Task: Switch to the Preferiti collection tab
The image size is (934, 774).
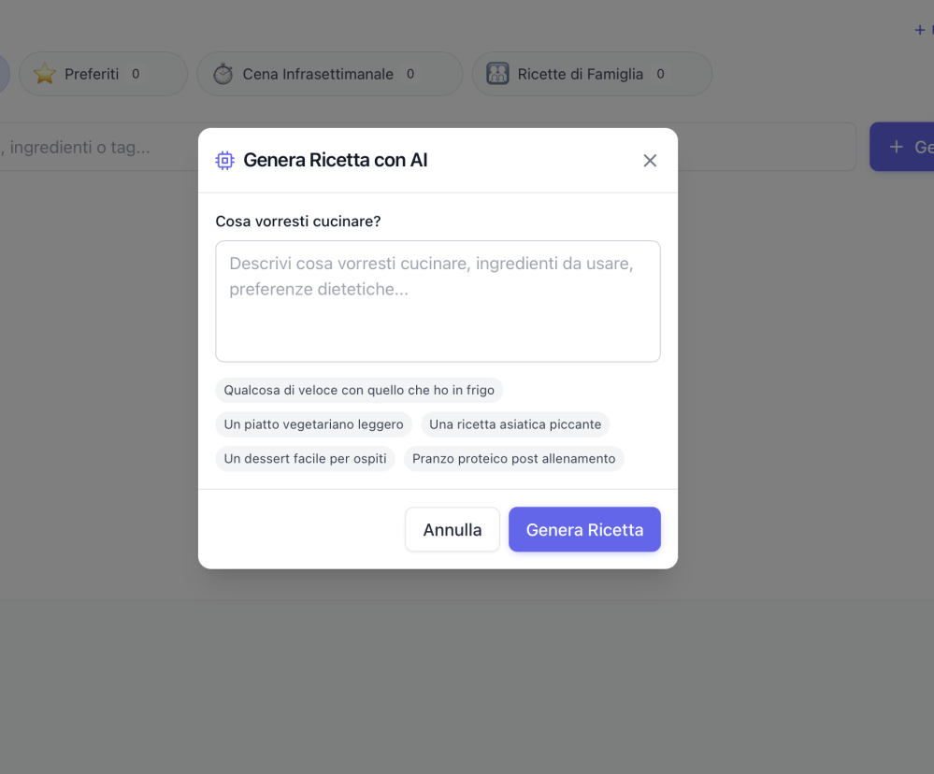Action: 103,74
